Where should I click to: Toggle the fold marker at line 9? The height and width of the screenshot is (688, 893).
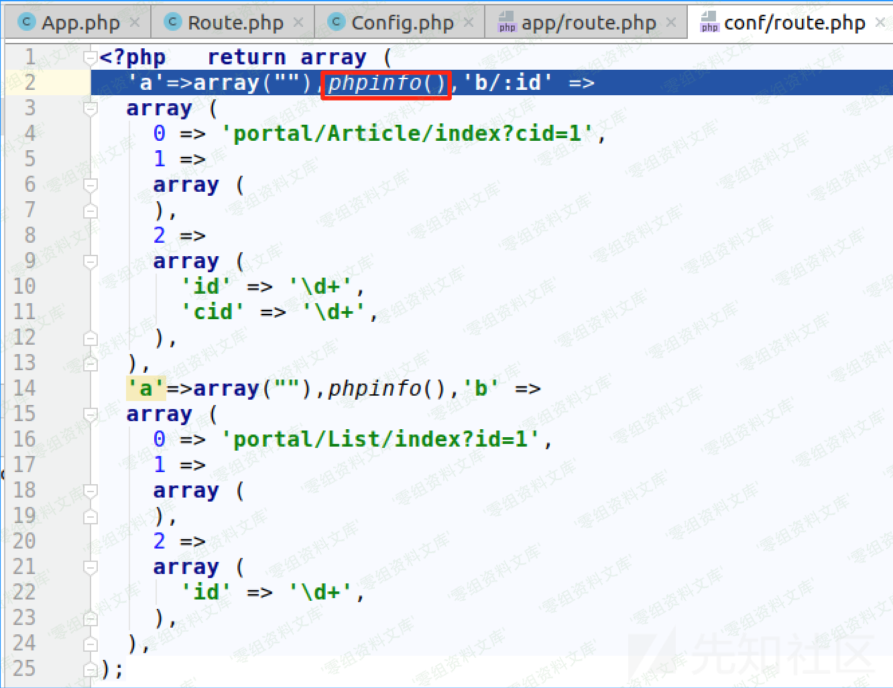tap(91, 262)
